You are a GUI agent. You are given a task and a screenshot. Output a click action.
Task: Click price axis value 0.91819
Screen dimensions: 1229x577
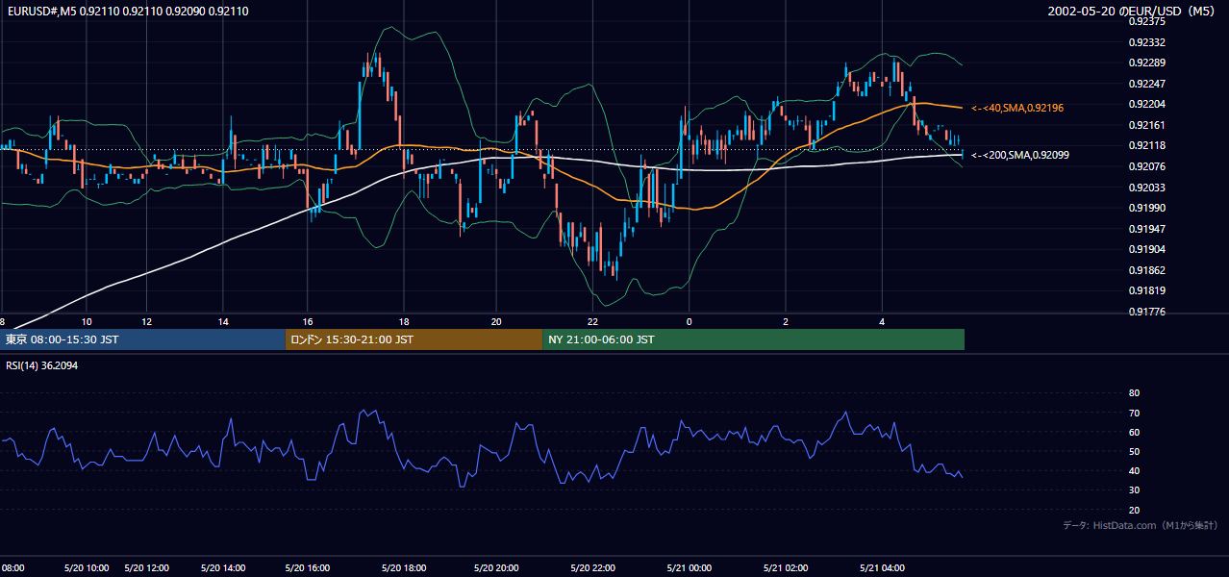coord(1145,290)
